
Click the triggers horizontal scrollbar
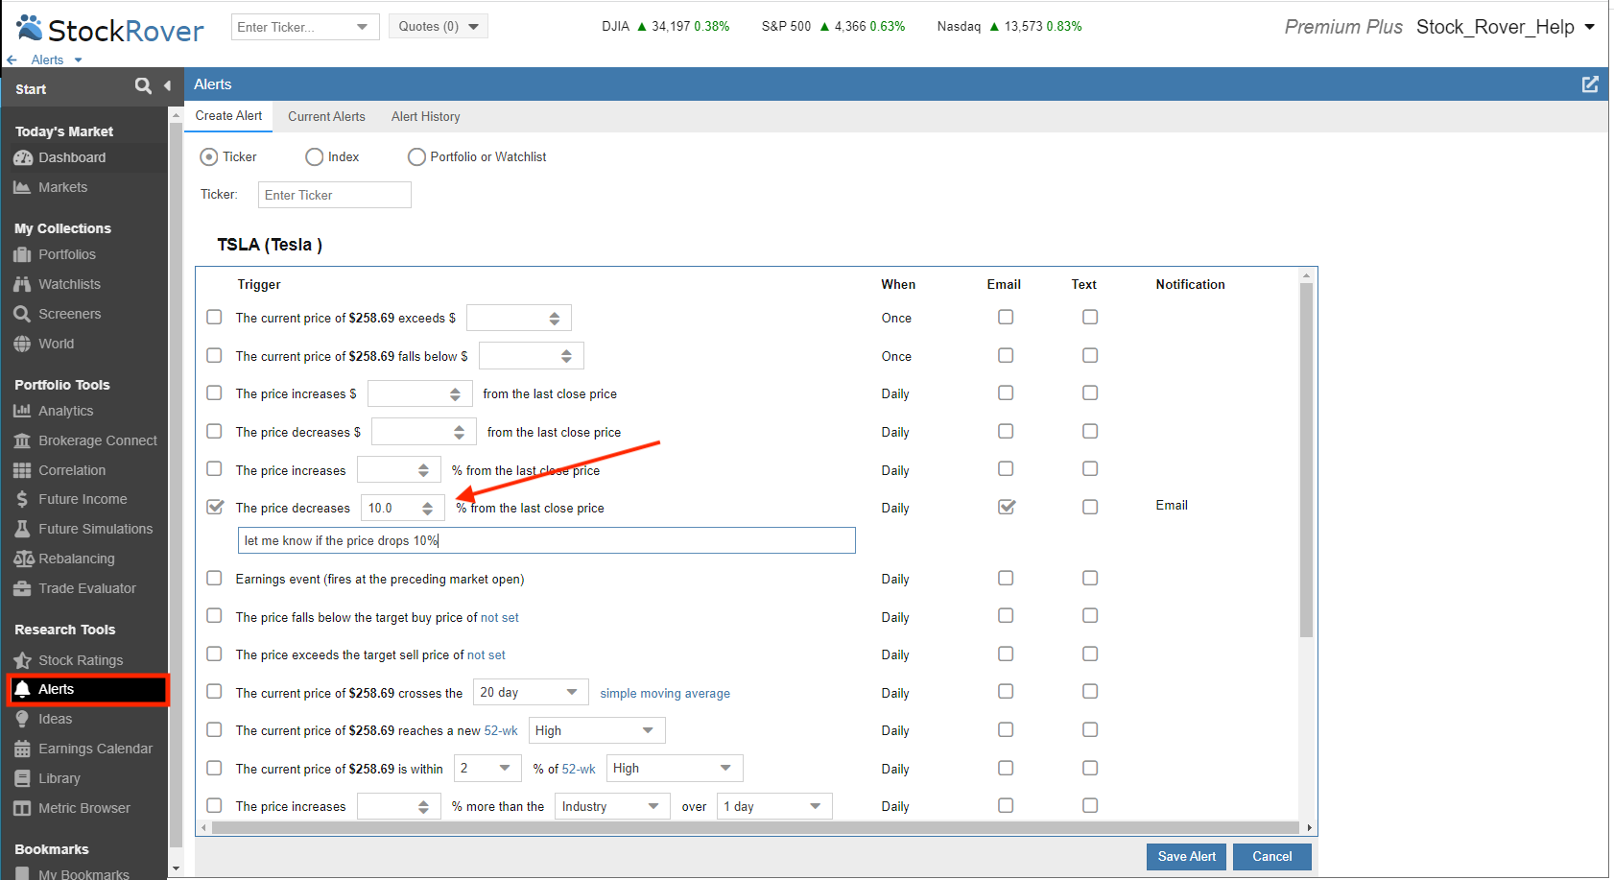coord(753,827)
